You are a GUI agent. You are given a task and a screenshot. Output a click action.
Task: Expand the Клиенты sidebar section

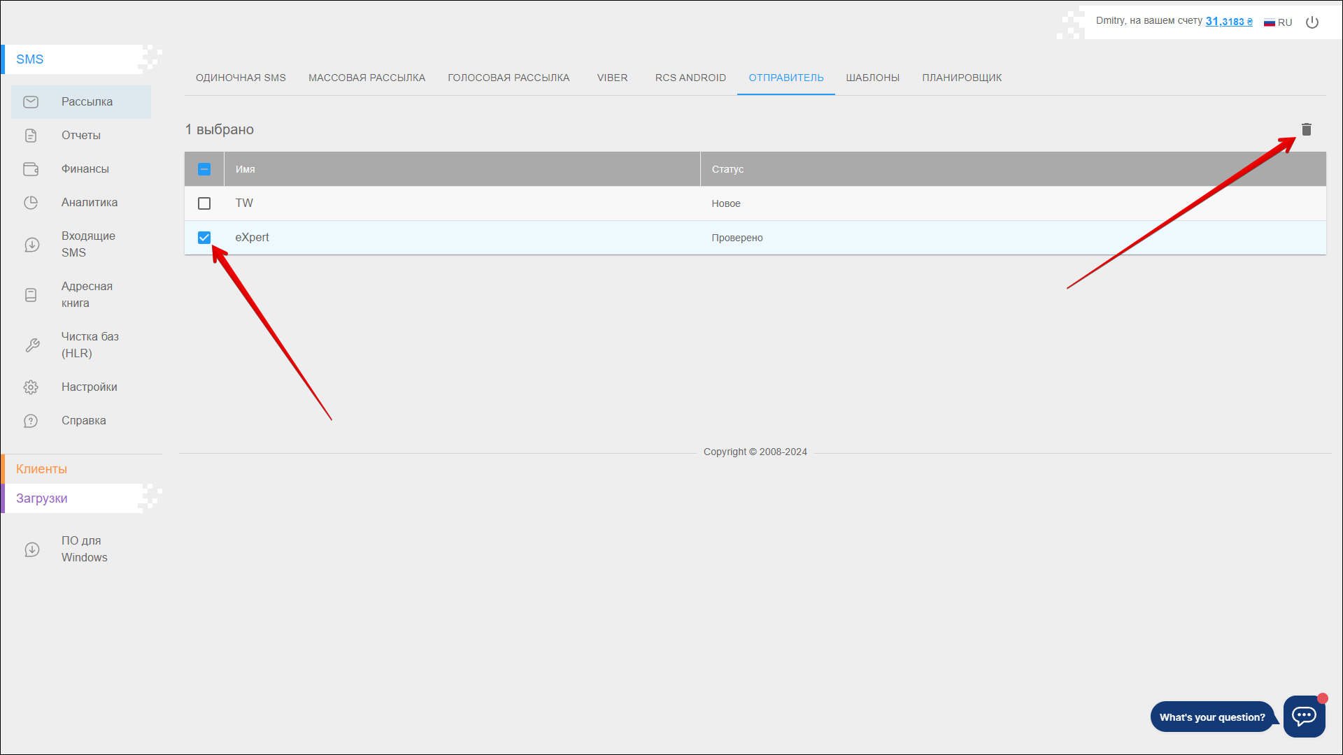click(42, 469)
